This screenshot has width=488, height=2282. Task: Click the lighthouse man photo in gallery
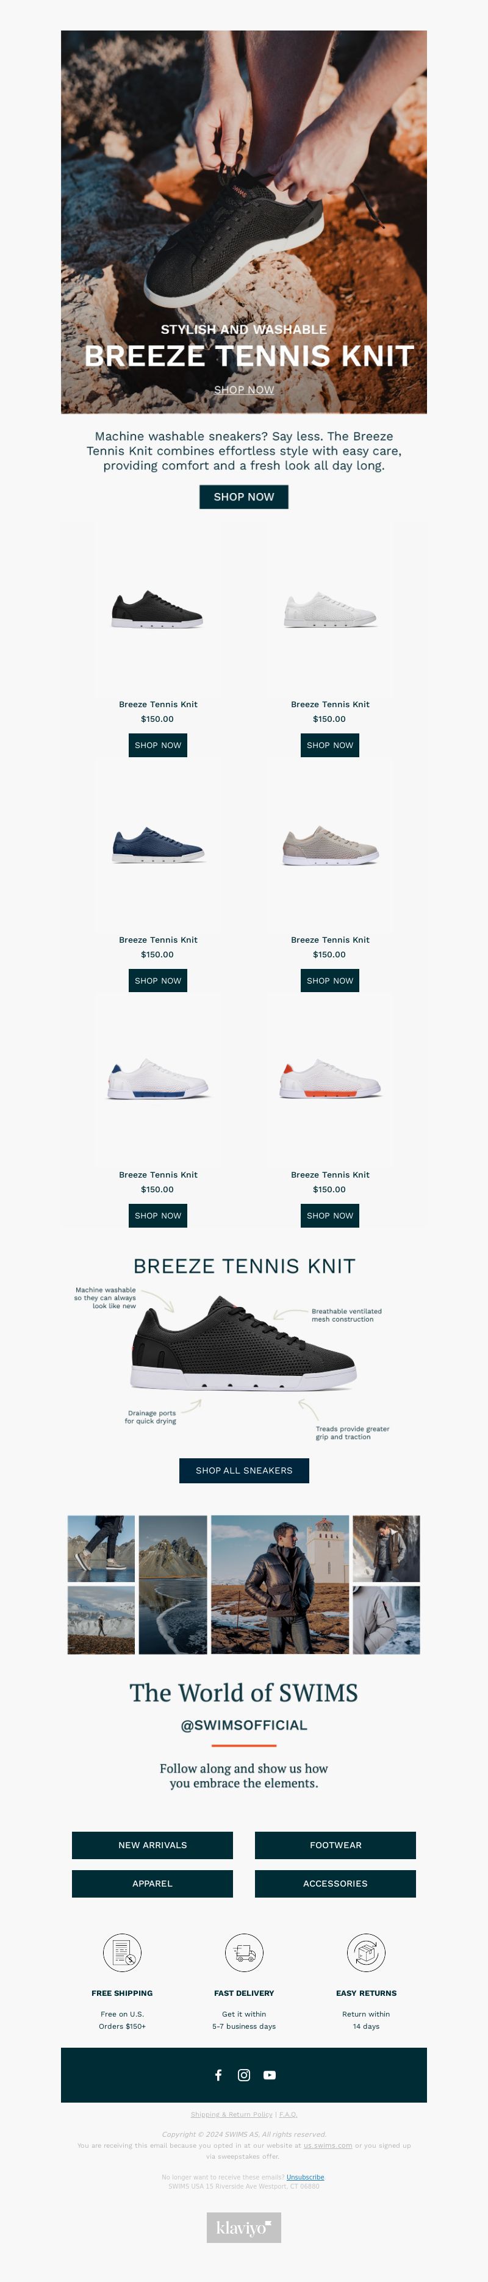coord(280,1584)
